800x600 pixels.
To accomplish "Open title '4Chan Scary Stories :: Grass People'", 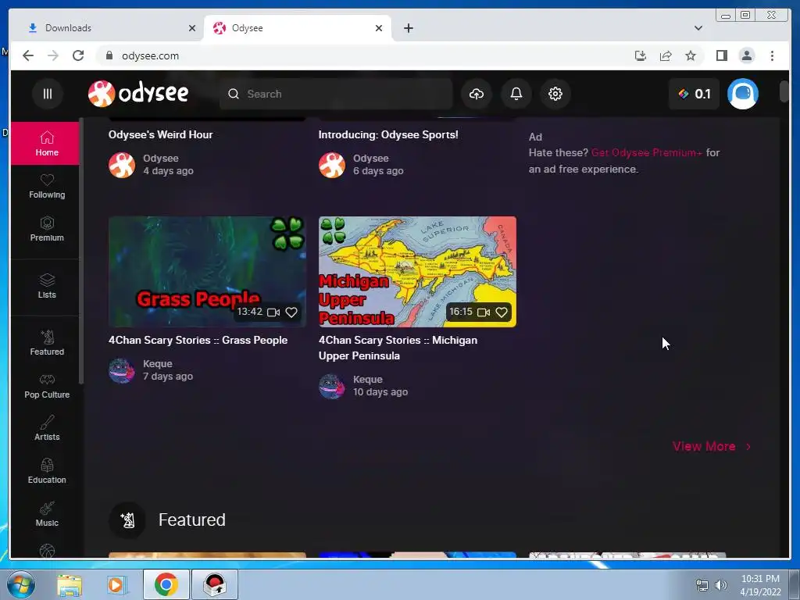I will click(x=198, y=341).
